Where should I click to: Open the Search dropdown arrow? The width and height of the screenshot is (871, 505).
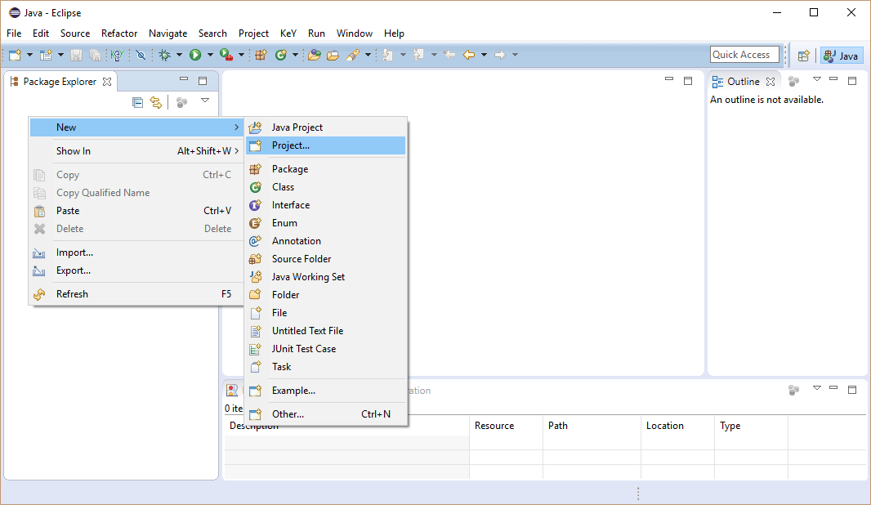pos(368,55)
